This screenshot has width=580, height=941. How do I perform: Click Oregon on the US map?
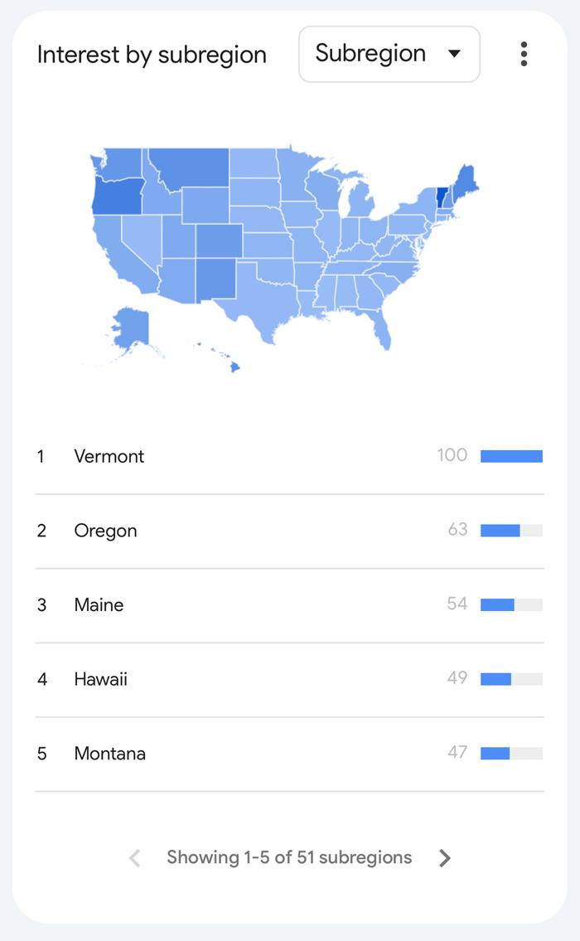coord(118,196)
